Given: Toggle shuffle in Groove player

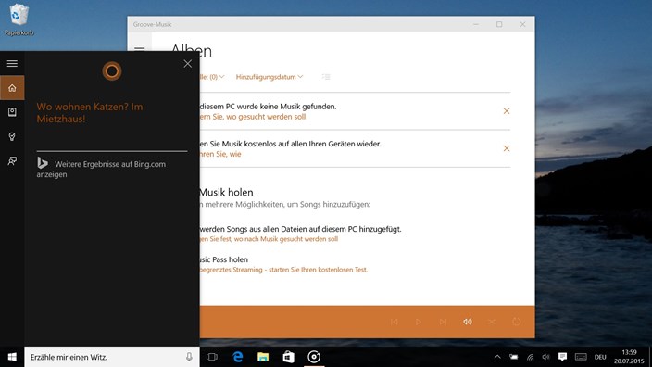Looking at the screenshot, I should coord(492,322).
